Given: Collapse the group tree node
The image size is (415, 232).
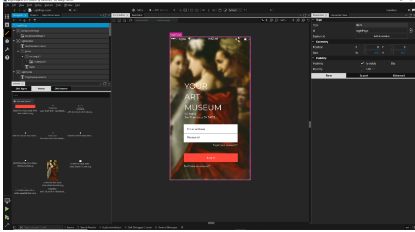Looking at the screenshot, I should coord(18,51).
